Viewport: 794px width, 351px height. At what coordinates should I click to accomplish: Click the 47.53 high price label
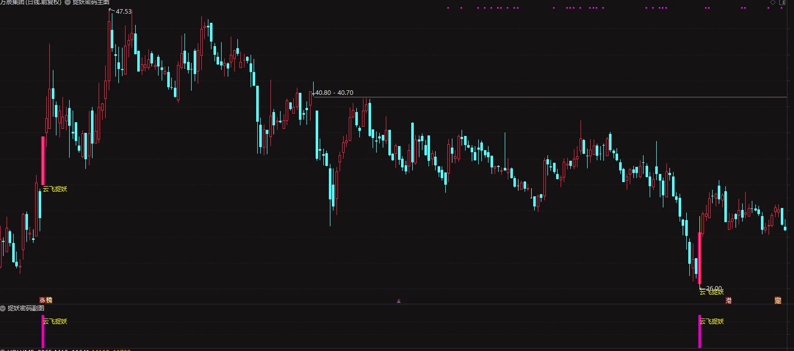(x=123, y=11)
